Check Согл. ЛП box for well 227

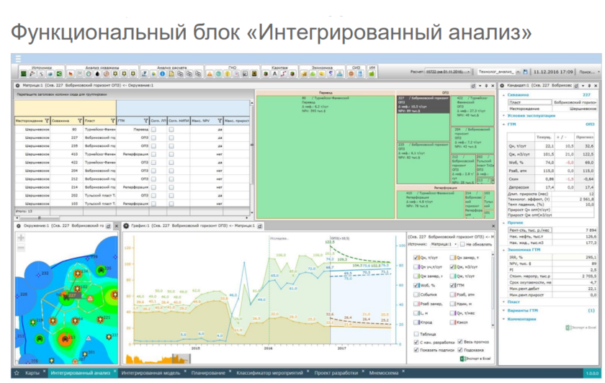[153, 138]
